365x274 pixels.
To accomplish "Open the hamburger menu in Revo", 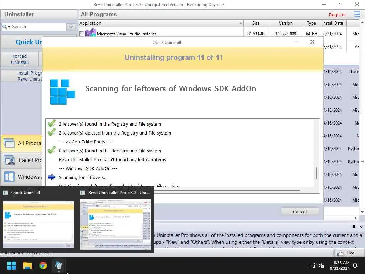I will point(356,14).
